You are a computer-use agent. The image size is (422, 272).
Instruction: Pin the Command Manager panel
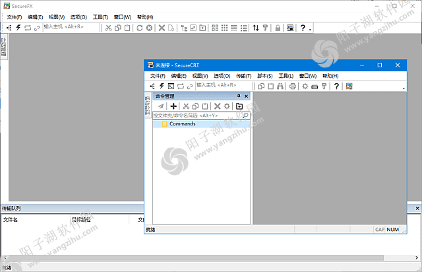click(239, 96)
